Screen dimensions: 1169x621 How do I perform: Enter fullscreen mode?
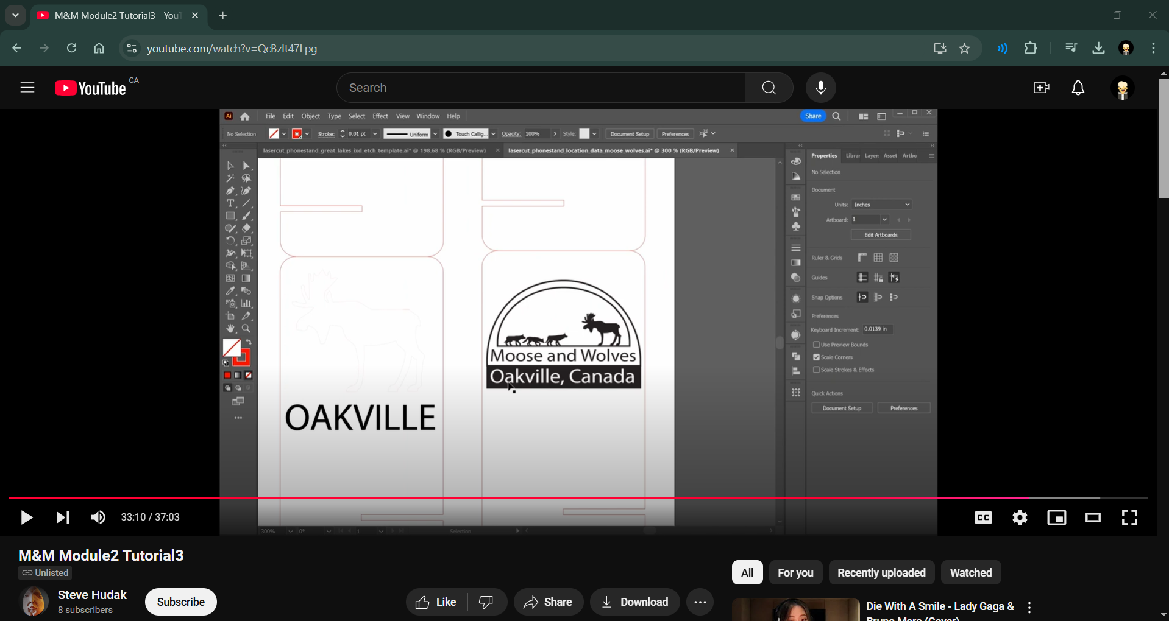[1129, 517]
